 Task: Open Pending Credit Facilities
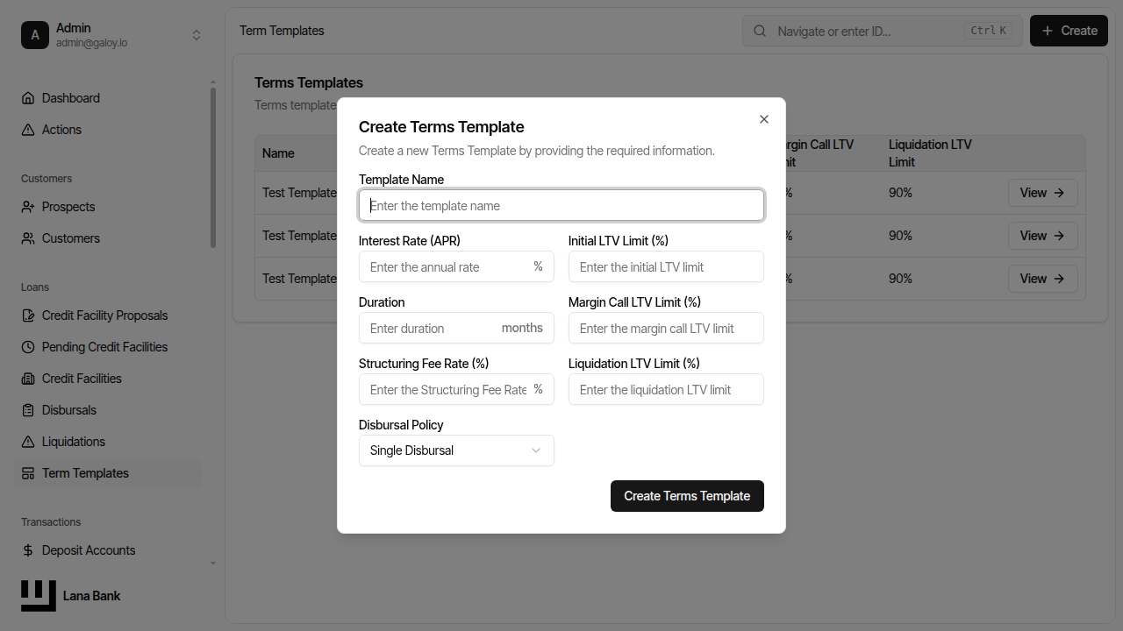point(104,347)
